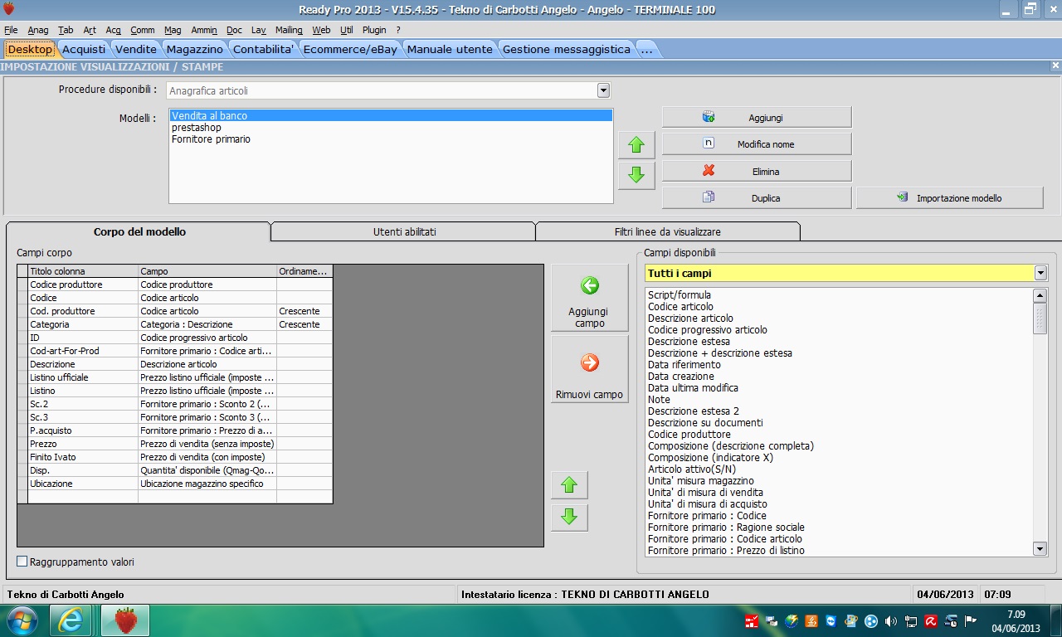Open Avira antivirus tray icon

pyautogui.click(x=931, y=620)
